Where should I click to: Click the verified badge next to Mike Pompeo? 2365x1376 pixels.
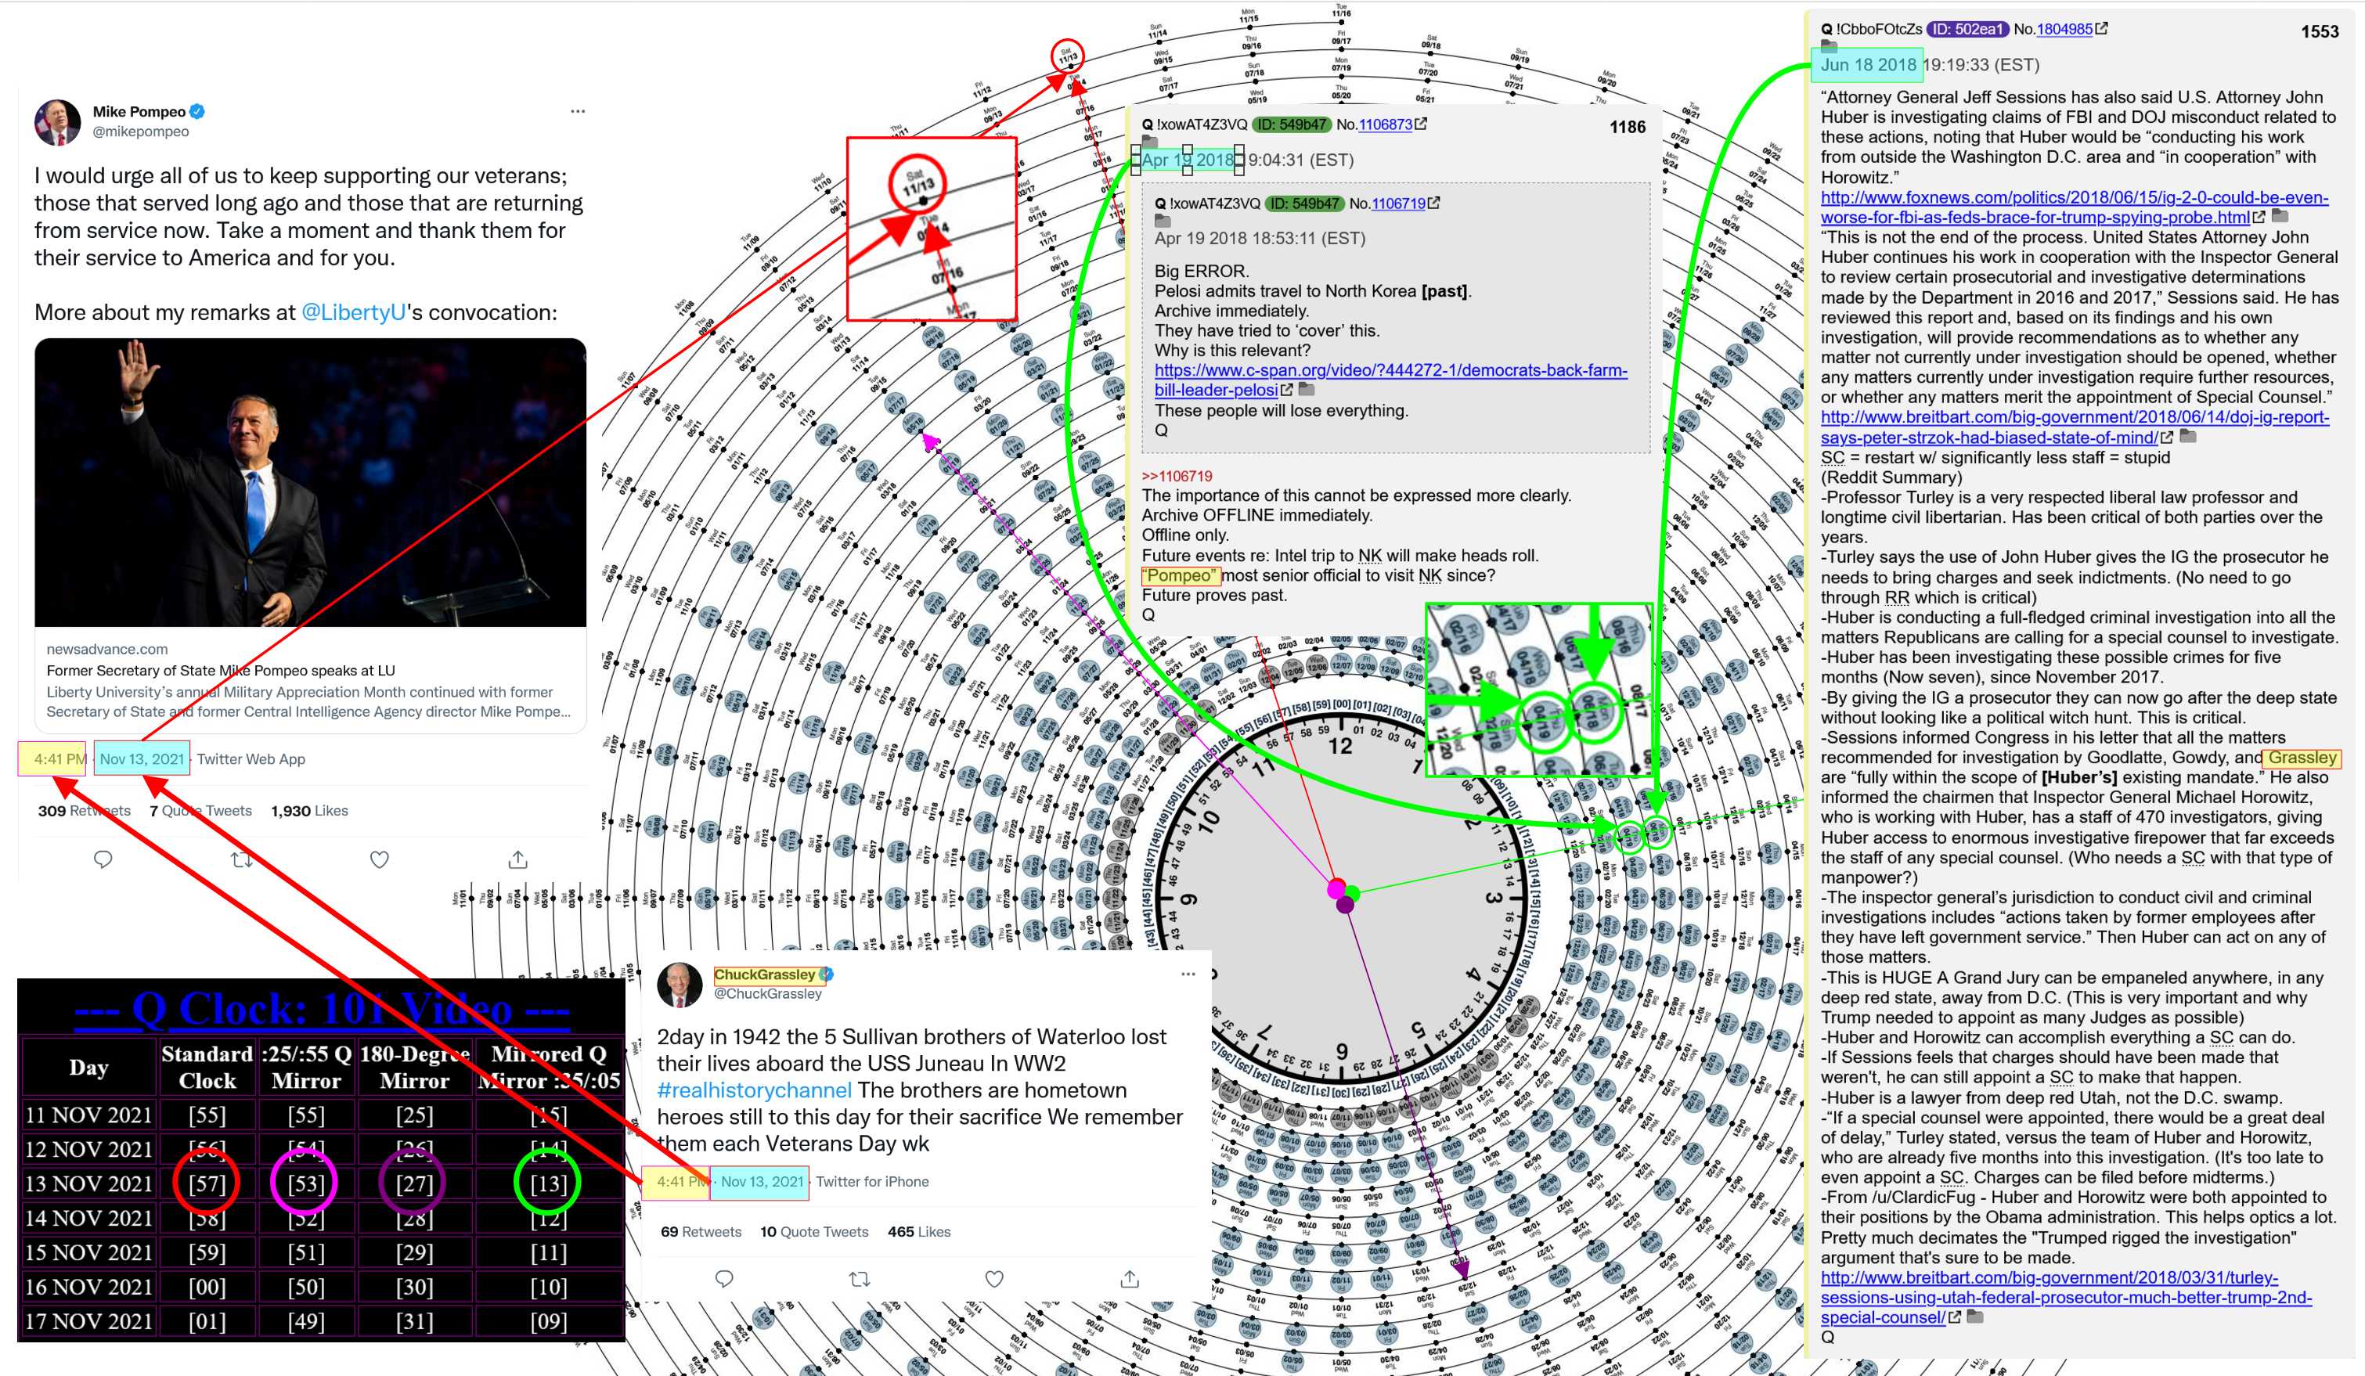[197, 112]
